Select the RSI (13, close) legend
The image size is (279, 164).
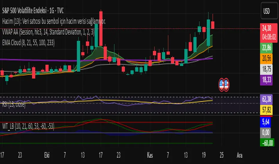(x=14, y=104)
